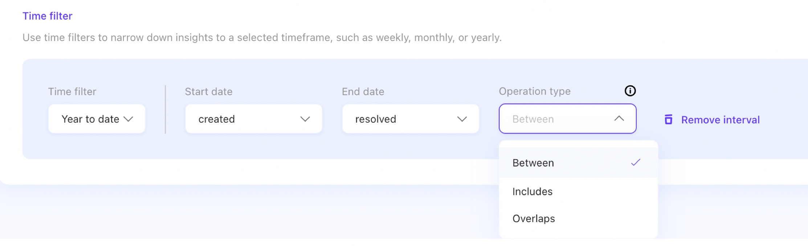Click the chevron arrow in Year to date

(x=128, y=119)
